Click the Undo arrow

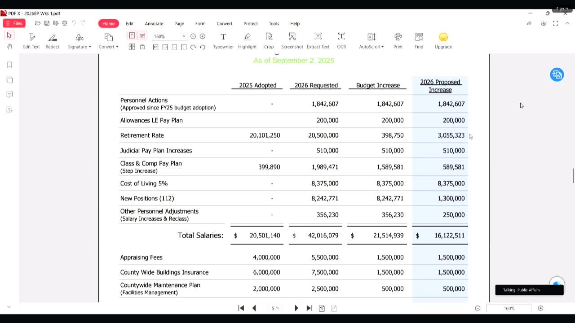(74, 23)
